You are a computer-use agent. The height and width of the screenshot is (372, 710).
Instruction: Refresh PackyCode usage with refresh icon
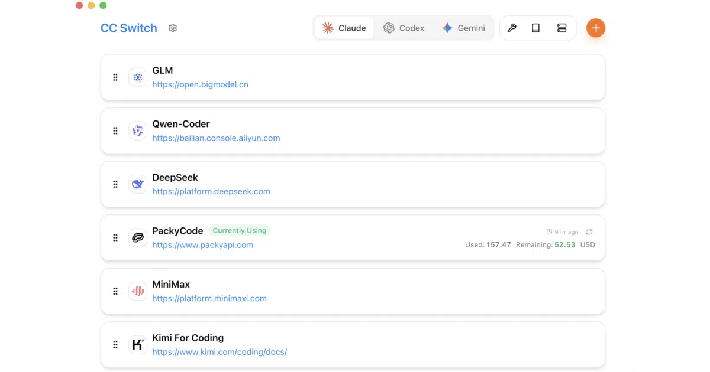point(589,232)
